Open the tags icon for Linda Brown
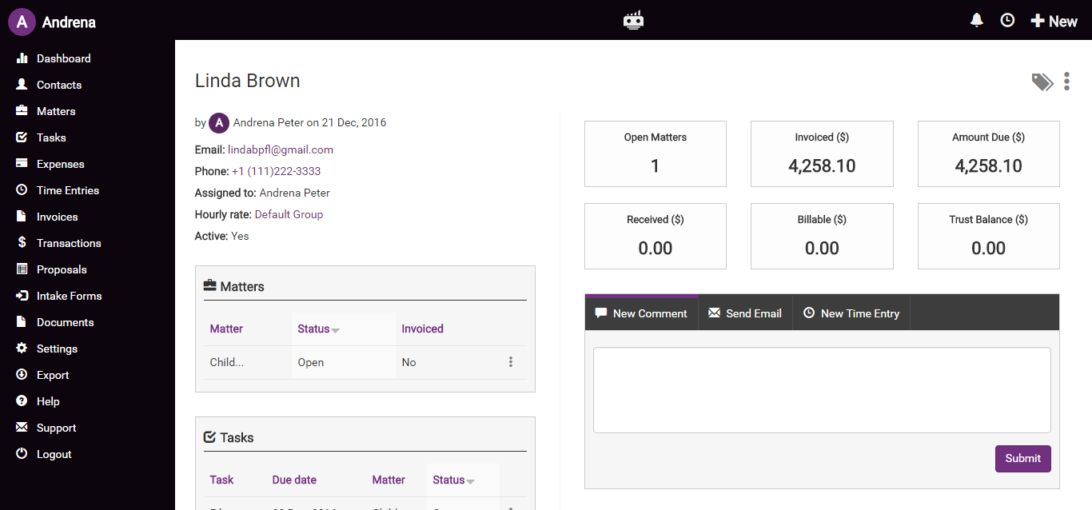This screenshot has width=1092, height=510. [1042, 82]
